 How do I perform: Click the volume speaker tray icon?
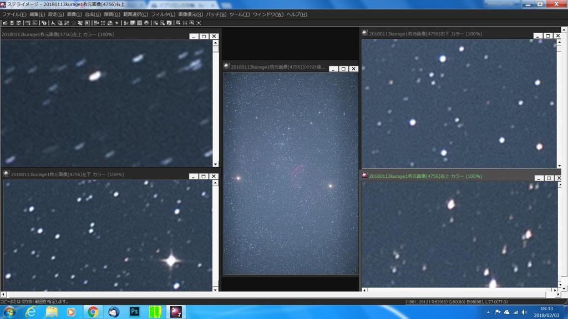pos(524,312)
